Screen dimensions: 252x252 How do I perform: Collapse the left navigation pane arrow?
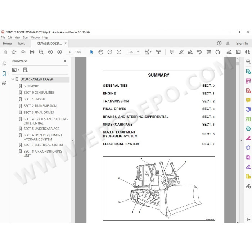pyautogui.click(x=73, y=141)
